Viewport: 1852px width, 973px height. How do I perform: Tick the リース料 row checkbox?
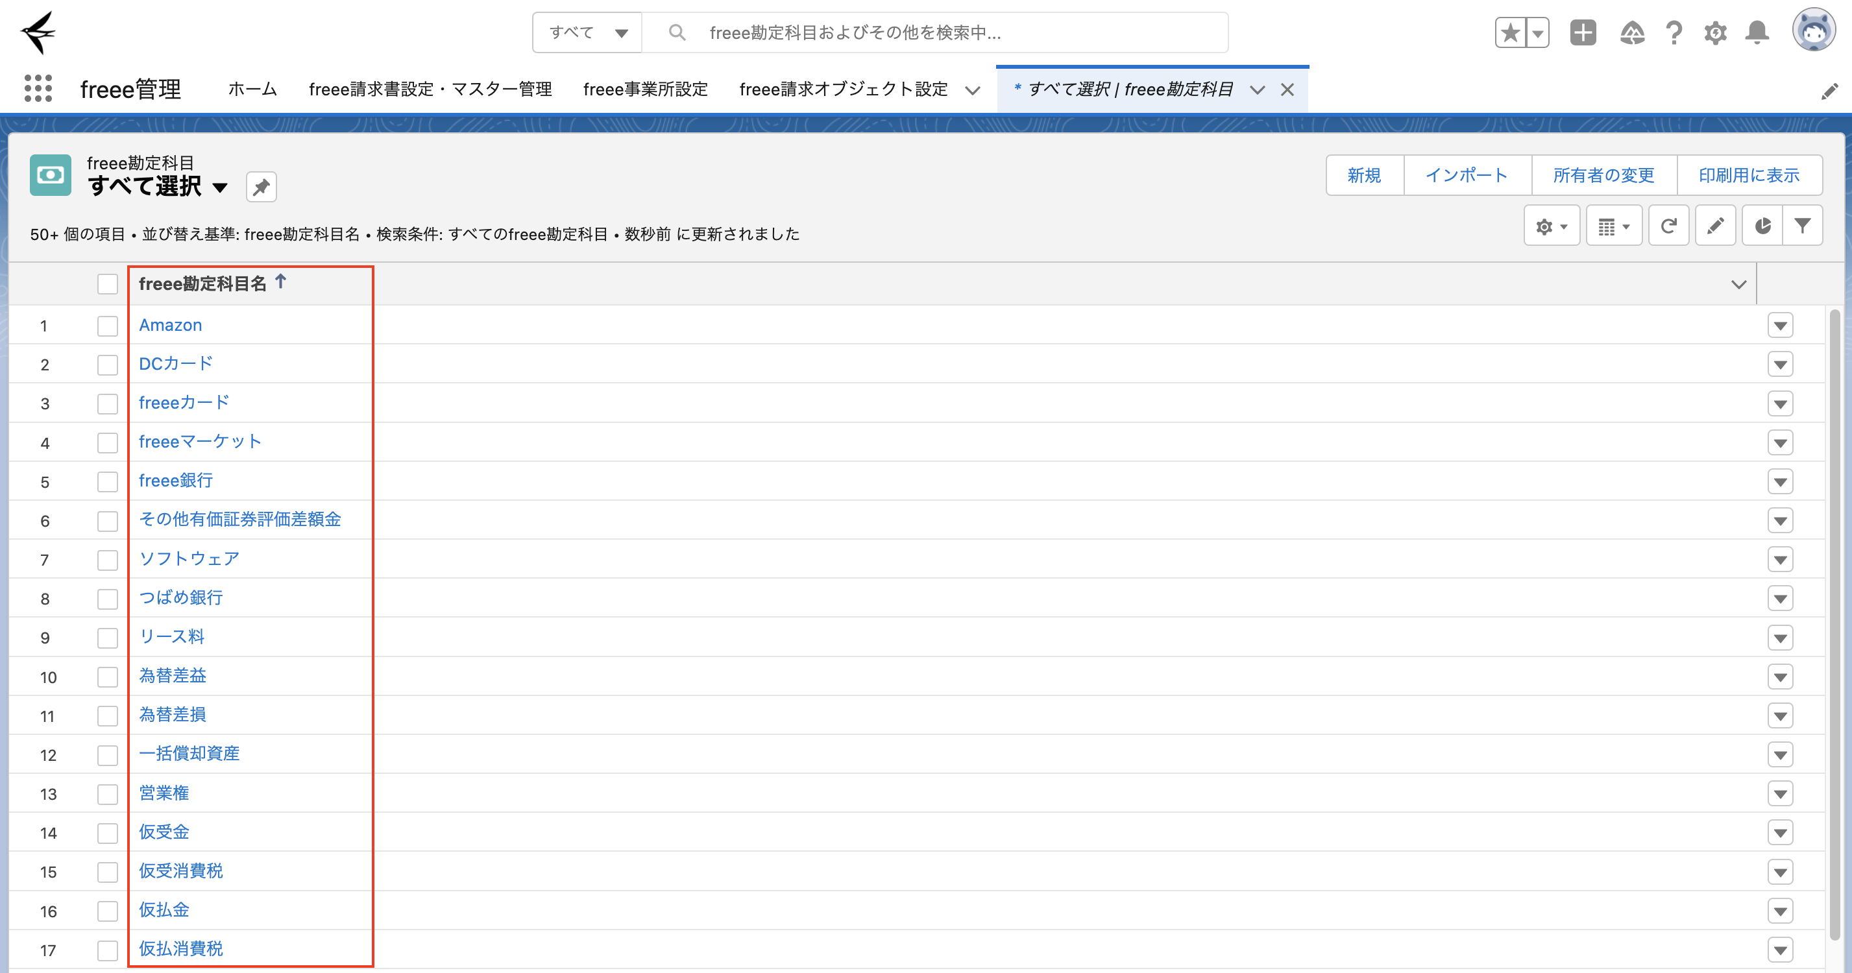pyautogui.click(x=107, y=638)
